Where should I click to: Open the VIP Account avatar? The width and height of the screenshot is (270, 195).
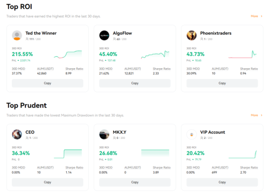click(x=191, y=135)
